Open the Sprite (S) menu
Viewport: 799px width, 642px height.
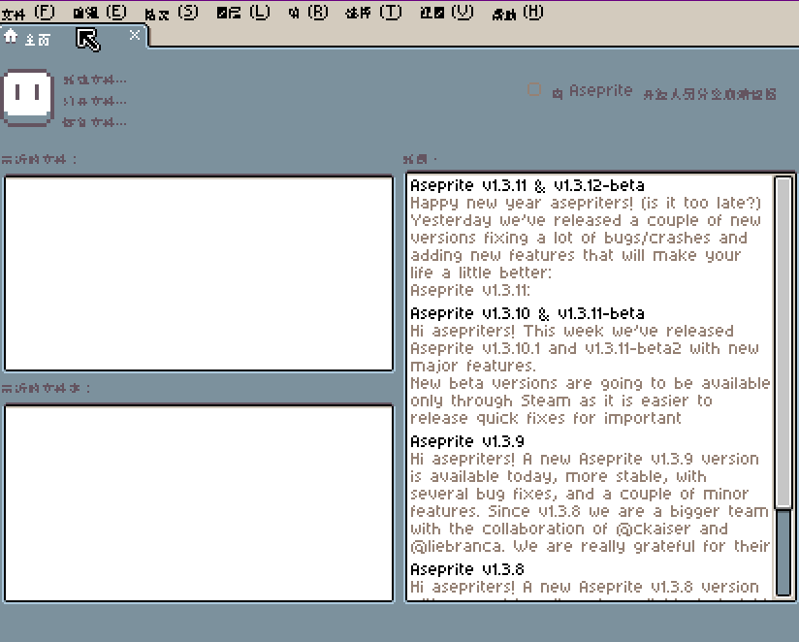pos(172,12)
